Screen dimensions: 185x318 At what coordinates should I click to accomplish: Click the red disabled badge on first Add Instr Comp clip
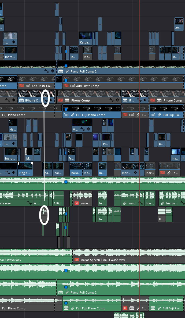point(21,86)
